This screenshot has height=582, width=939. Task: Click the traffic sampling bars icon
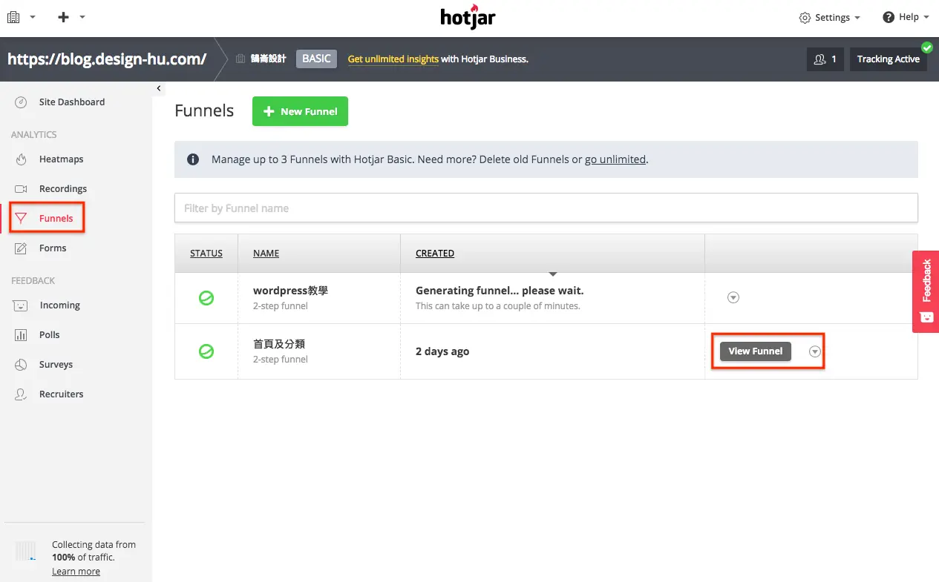click(x=26, y=551)
